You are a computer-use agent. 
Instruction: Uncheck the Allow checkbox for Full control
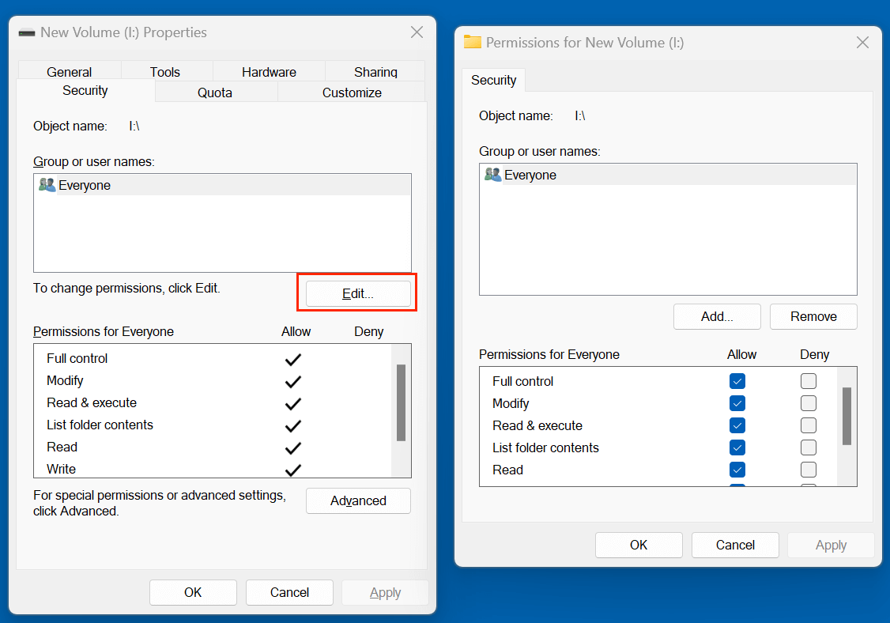point(737,381)
